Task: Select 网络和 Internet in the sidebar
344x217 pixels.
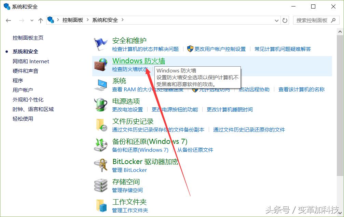Action: click(30, 61)
